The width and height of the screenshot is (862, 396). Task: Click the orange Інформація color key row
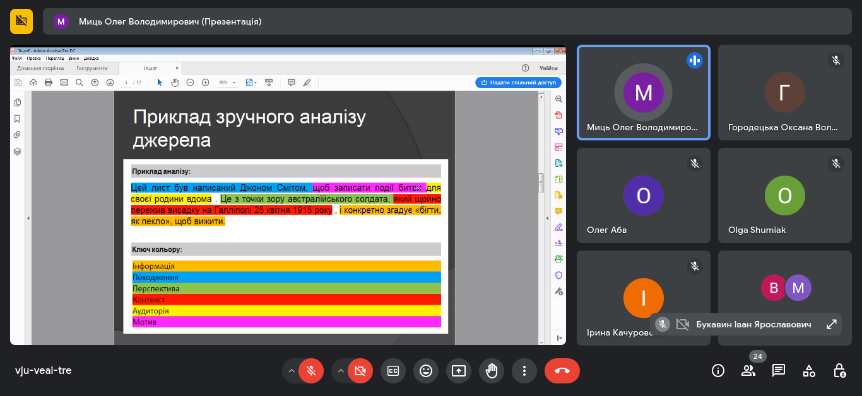(286, 266)
